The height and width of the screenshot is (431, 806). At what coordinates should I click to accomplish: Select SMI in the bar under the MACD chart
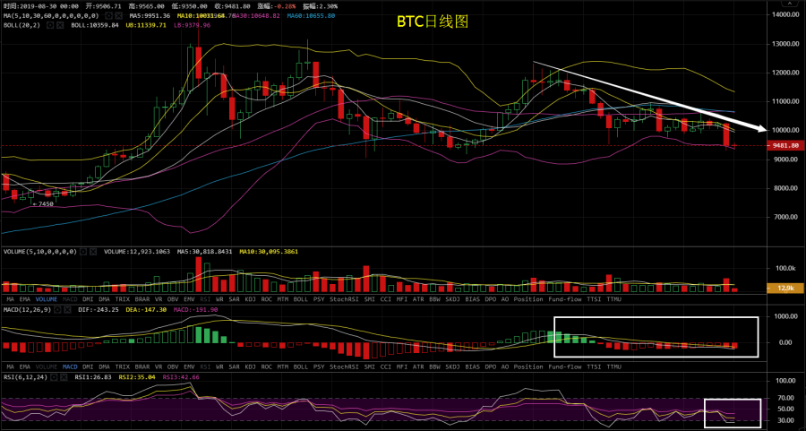[369, 366]
